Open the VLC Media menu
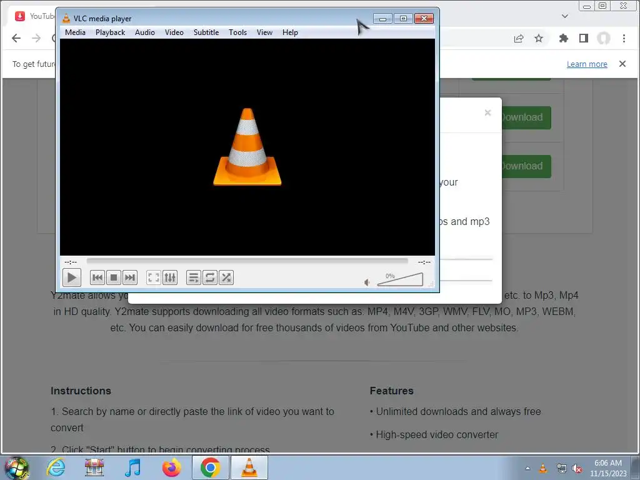This screenshot has width=640, height=480. [75, 32]
